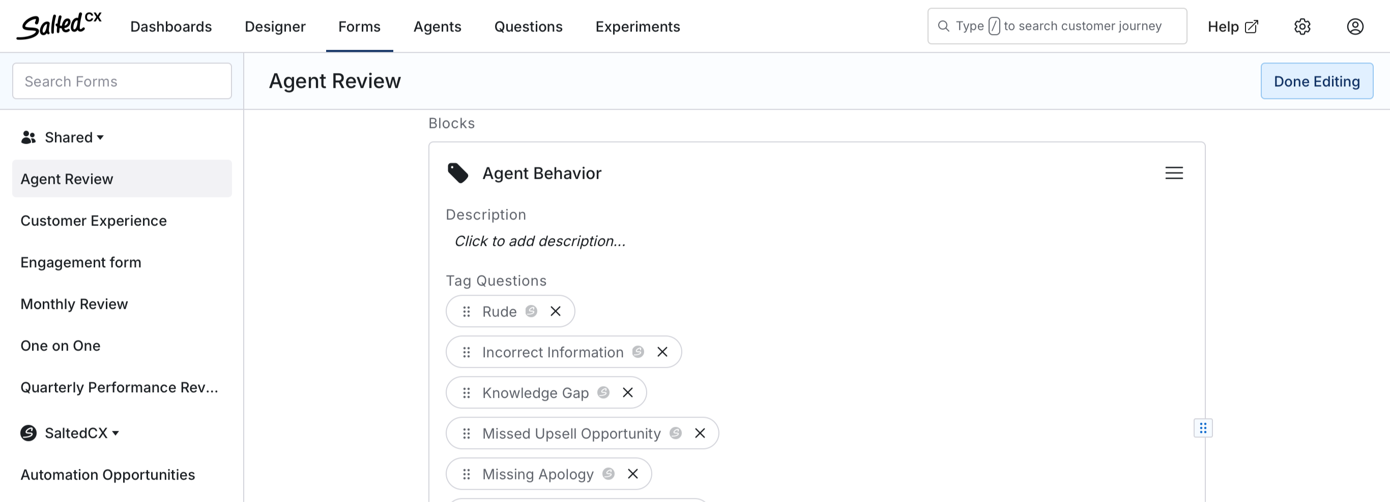Select the Agent Review form in sidebar
Image resolution: width=1390 pixels, height=502 pixels.
point(122,179)
